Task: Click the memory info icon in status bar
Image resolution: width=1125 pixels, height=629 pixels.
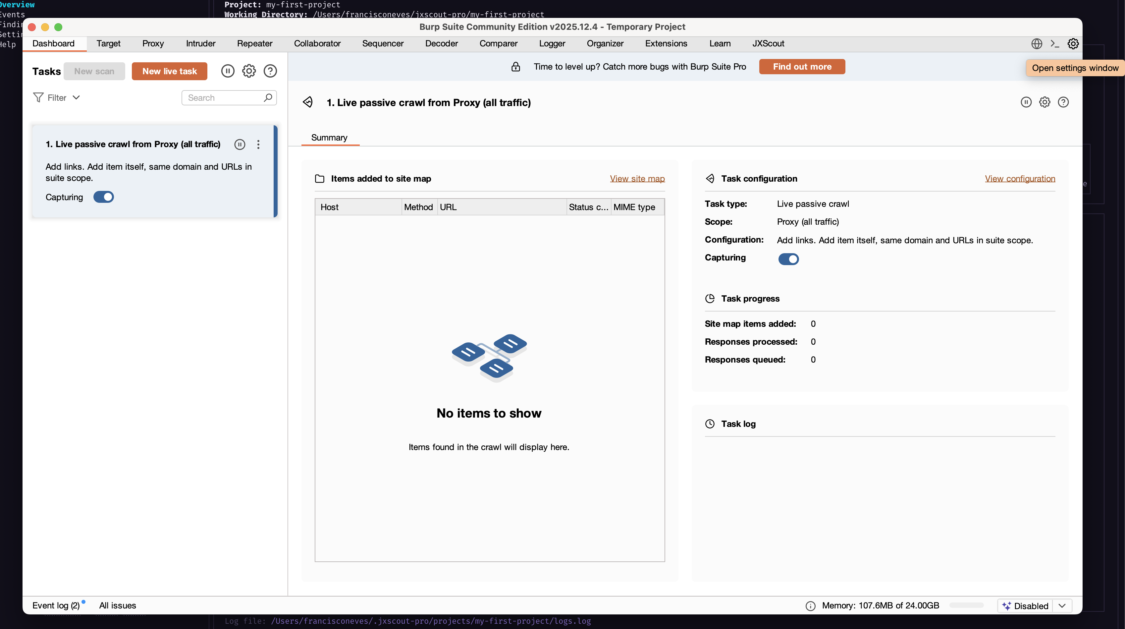Action: 811,606
